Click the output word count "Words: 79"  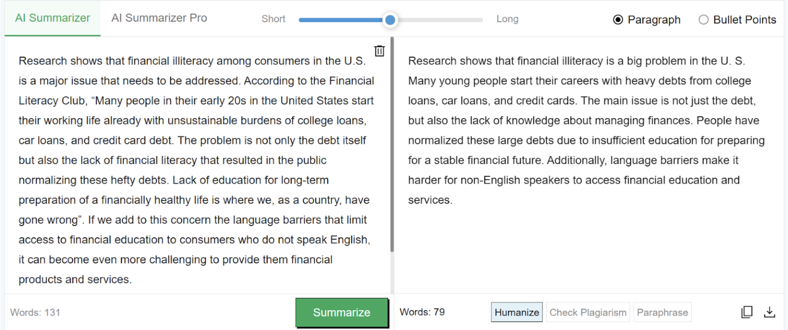[422, 312]
